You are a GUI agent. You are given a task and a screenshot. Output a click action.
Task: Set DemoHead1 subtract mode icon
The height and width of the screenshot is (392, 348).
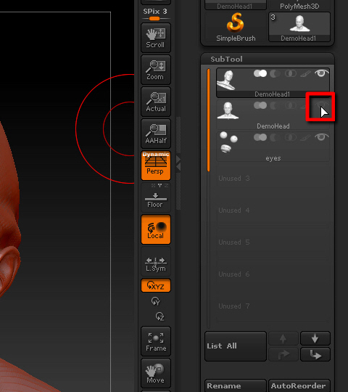[x=275, y=73]
